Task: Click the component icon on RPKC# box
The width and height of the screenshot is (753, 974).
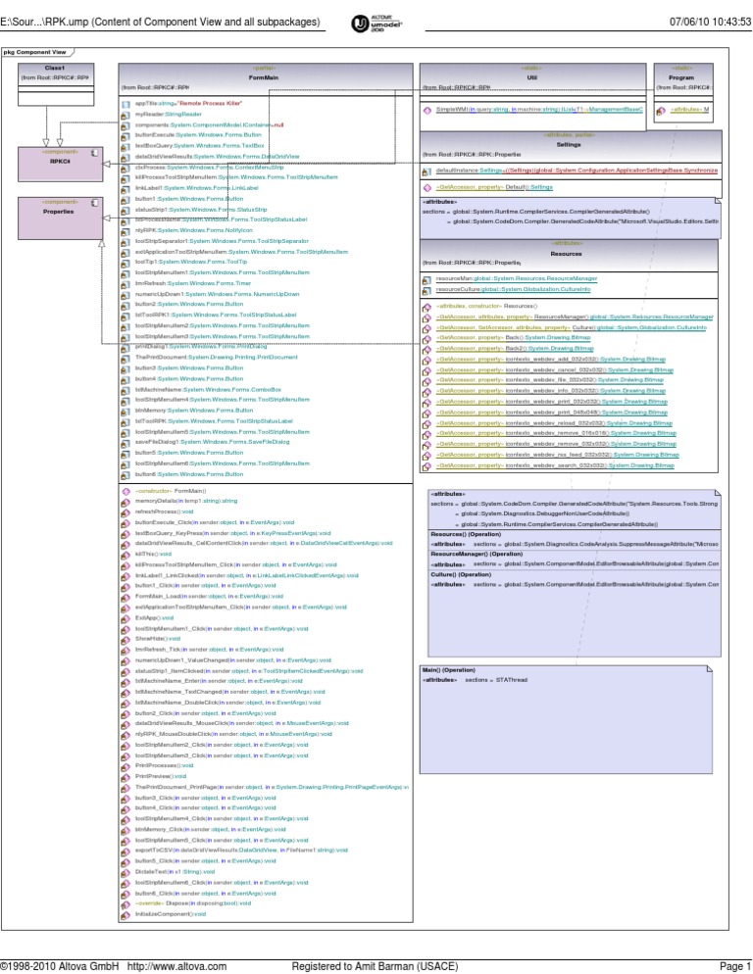Action: [94, 152]
